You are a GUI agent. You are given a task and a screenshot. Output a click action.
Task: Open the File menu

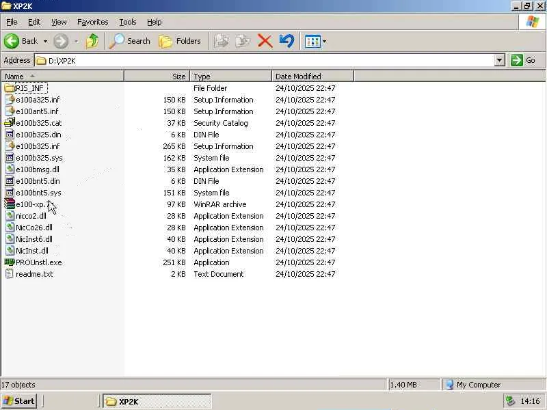point(12,22)
